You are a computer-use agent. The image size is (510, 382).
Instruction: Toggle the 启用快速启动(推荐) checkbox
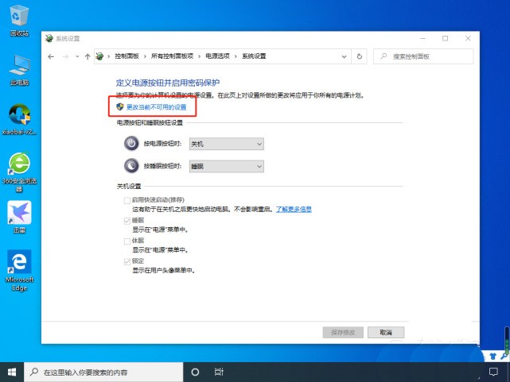pyautogui.click(x=127, y=200)
